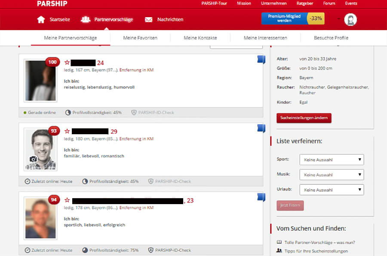Open the Sport dropdown
This screenshot has width=387, height=256.
(332, 160)
